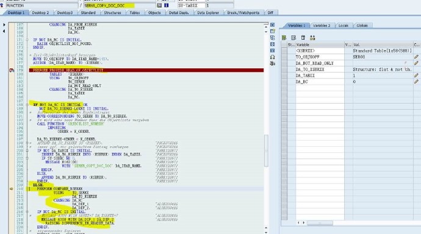The image size is (421, 234).
Task: Open the Break./Watchpoints tab
Action: [x=243, y=13]
